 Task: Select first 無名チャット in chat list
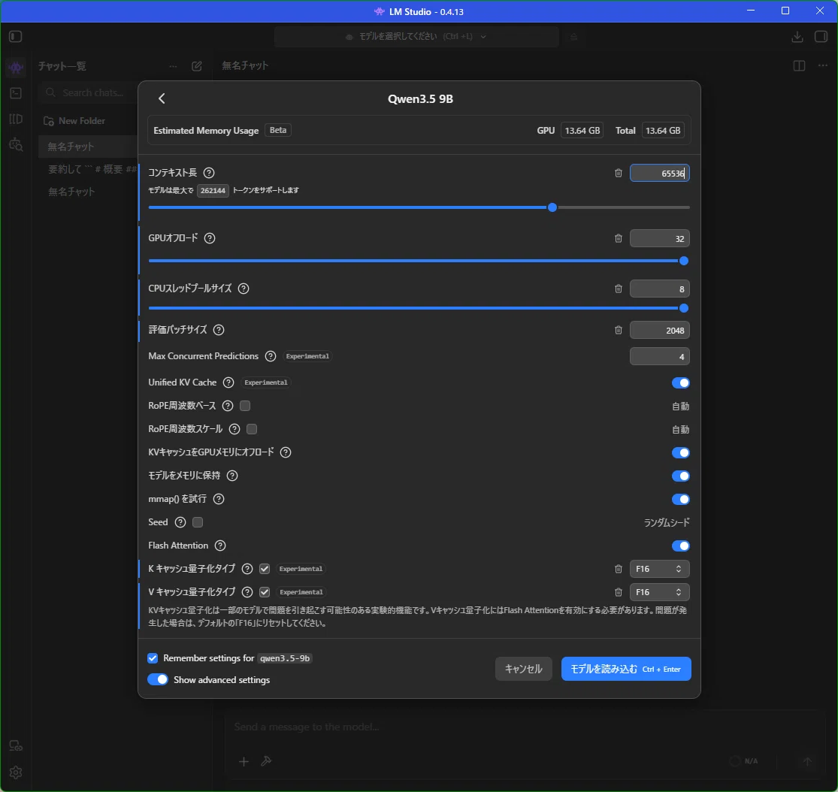click(x=88, y=147)
